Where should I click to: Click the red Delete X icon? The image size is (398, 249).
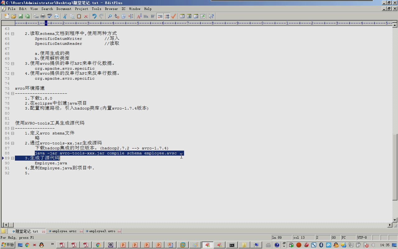[86, 16]
